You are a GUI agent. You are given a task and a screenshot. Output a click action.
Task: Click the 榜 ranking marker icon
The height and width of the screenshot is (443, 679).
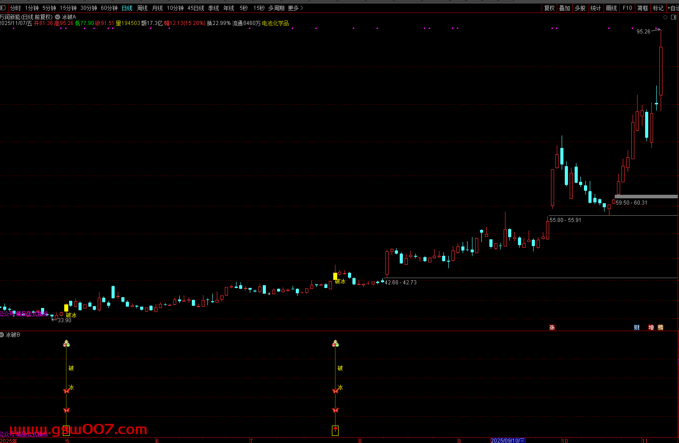tap(661, 328)
